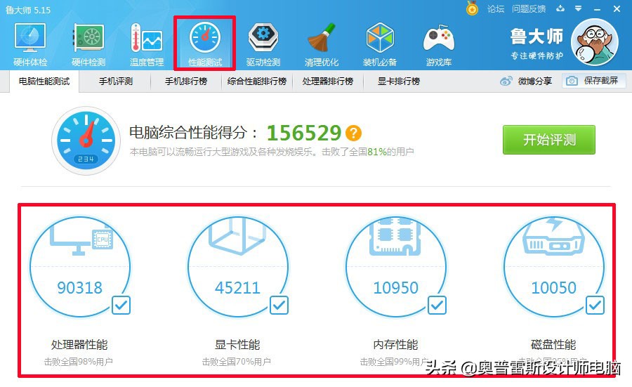
Task: Share via 微博分享
Action: point(526,81)
